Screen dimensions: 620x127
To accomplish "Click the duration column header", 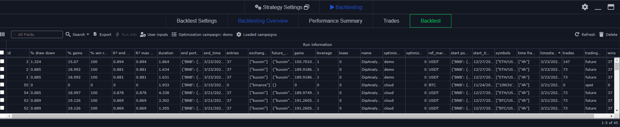I will tap(169, 53).
